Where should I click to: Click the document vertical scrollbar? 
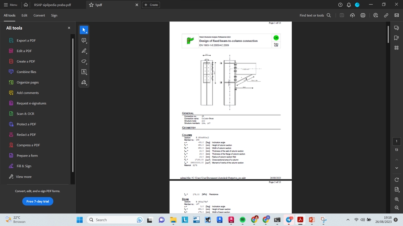click(x=388, y=34)
